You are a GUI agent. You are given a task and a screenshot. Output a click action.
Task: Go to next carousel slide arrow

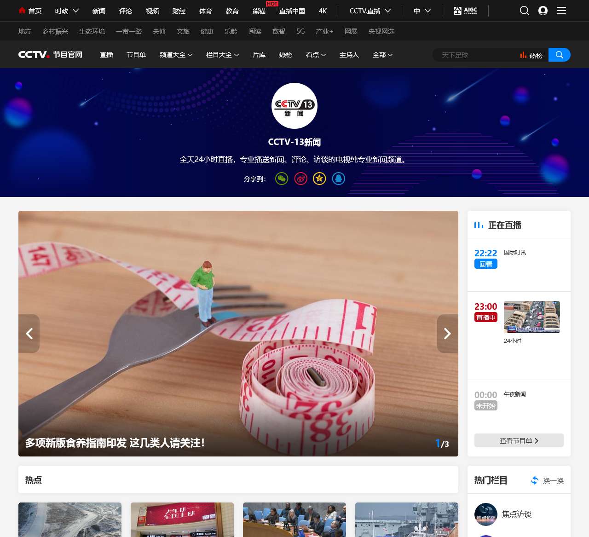(447, 334)
